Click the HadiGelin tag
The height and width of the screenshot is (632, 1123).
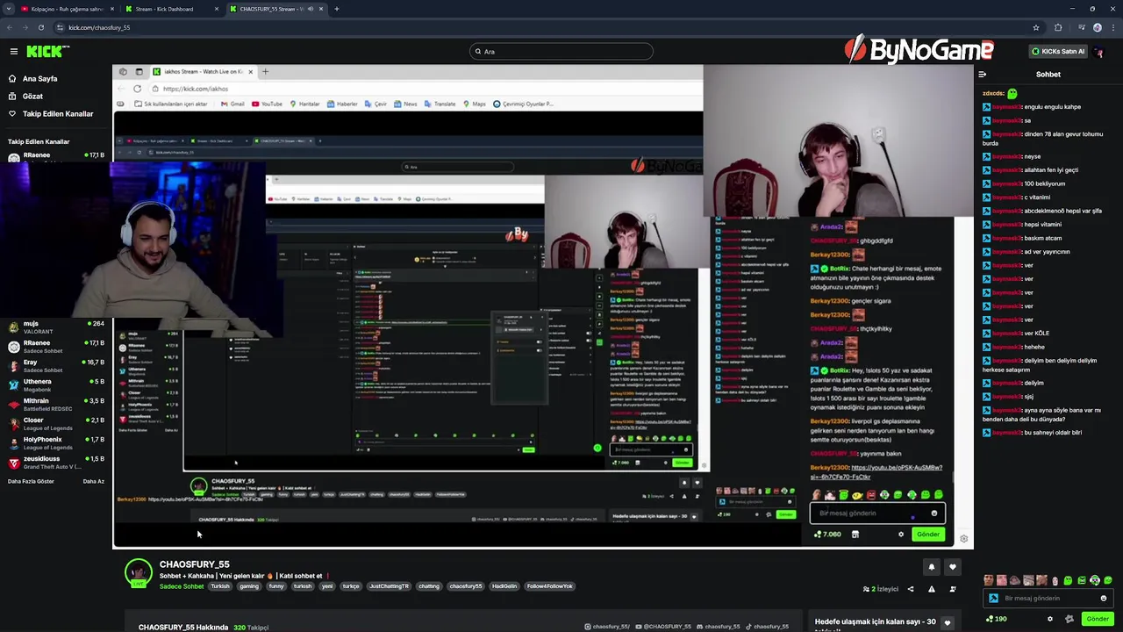(x=504, y=586)
